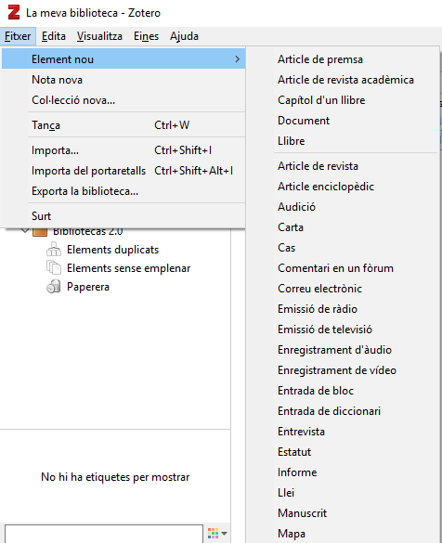Viewport: 442px width, 543px height.
Task: Choose Article enciclopèdic item type
Action: point(343,187)
